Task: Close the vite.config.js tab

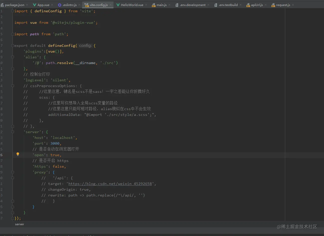Action: 110,5
